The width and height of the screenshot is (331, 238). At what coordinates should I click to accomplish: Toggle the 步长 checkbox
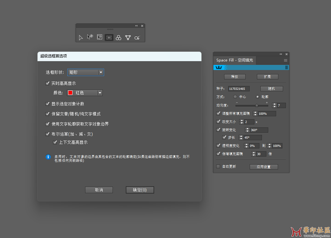click(224, 137)
